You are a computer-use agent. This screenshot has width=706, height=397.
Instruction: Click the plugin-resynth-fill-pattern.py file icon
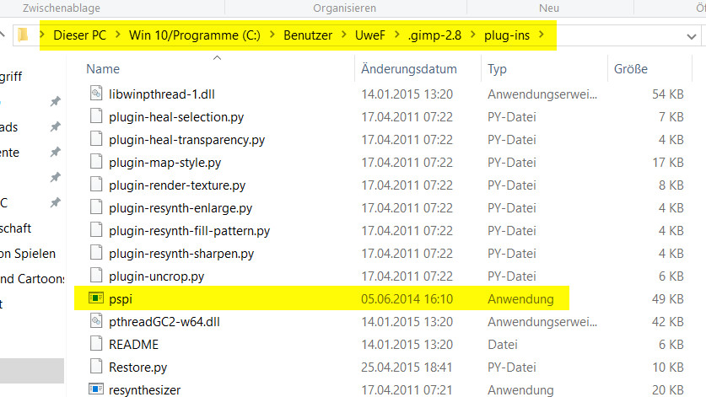(96, 229)
